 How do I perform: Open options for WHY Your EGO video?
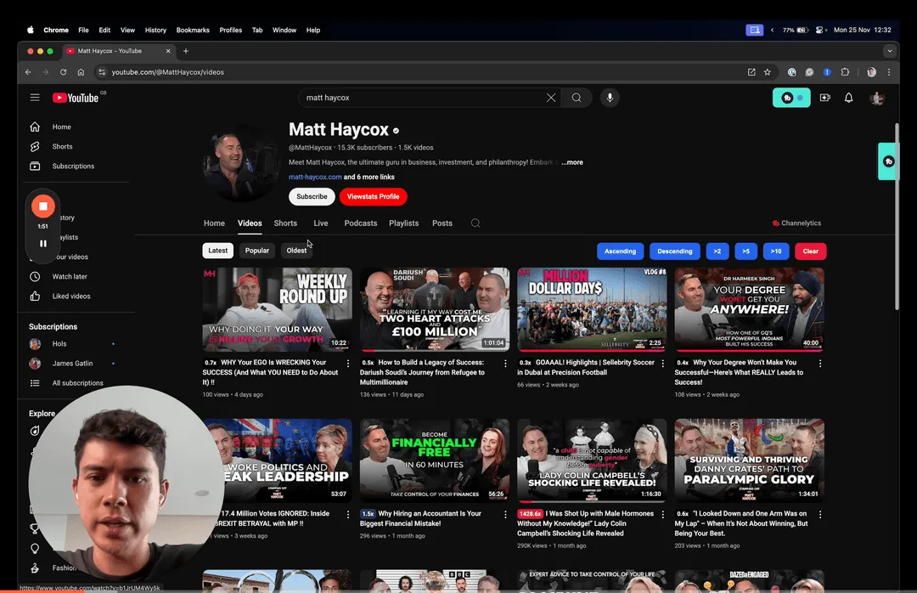click(348, 364)
